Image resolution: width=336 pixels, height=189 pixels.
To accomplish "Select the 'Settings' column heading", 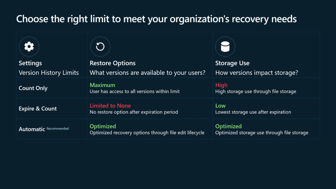I will coord(30,63).
